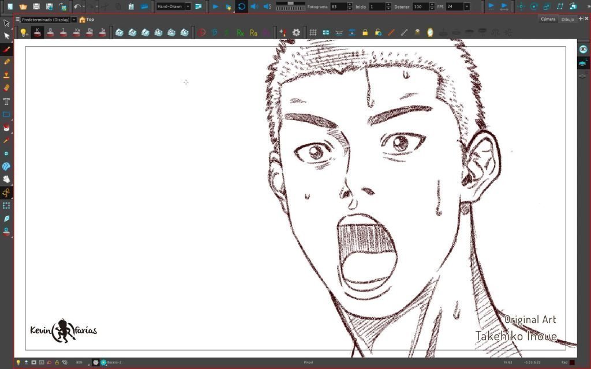Image resolution: width=591 pixels, height=369 pixels.
Task: Save the scene with the floppy disk icon
Action: pyautogui.click(x=36, y=6)
